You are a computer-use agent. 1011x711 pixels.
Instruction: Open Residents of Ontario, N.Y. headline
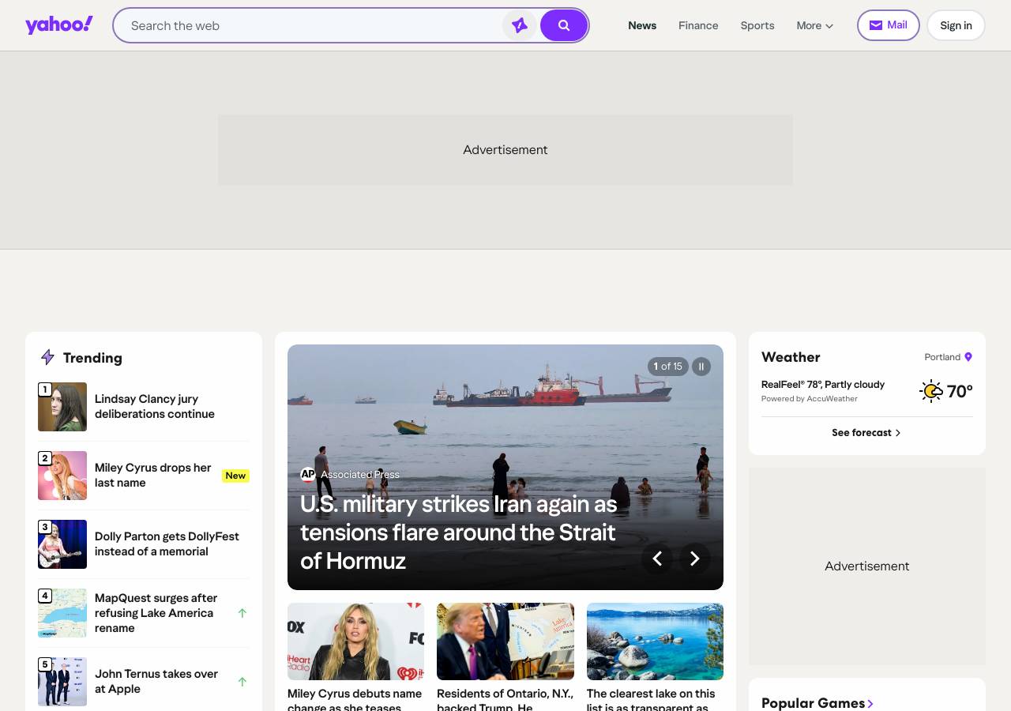505,699
